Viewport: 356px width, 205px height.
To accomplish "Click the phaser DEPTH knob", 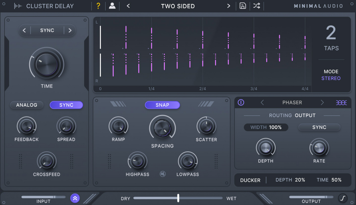I will 266,147.
